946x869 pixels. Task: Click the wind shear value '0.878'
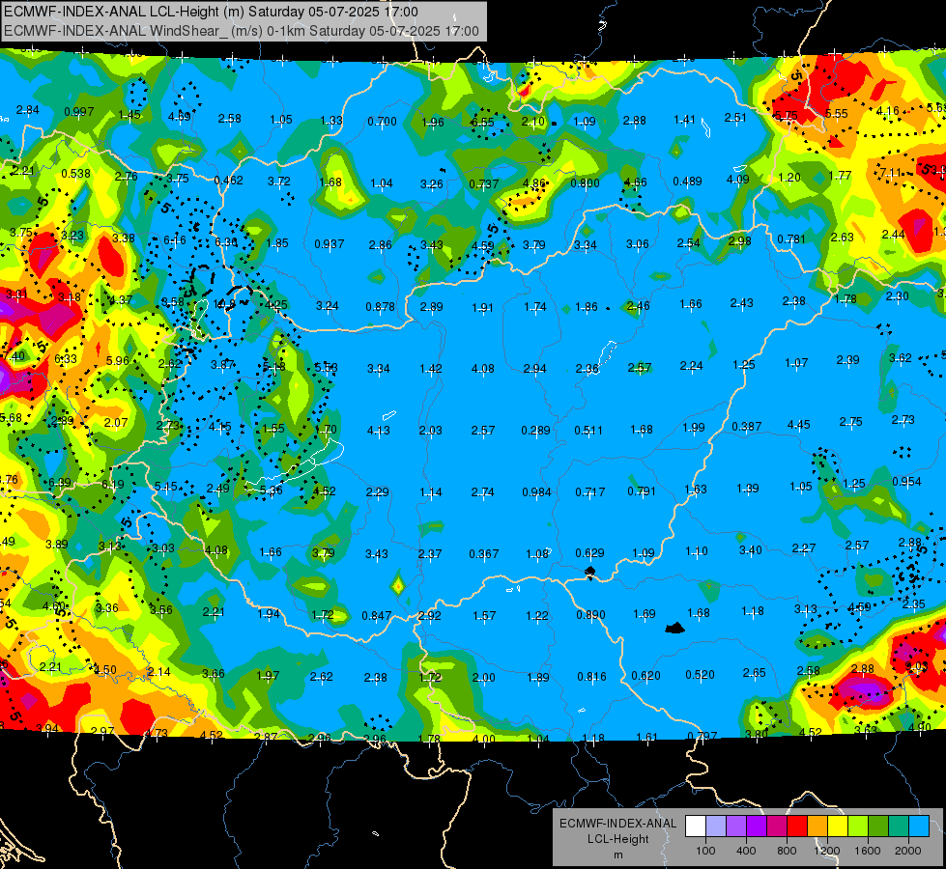381,306
